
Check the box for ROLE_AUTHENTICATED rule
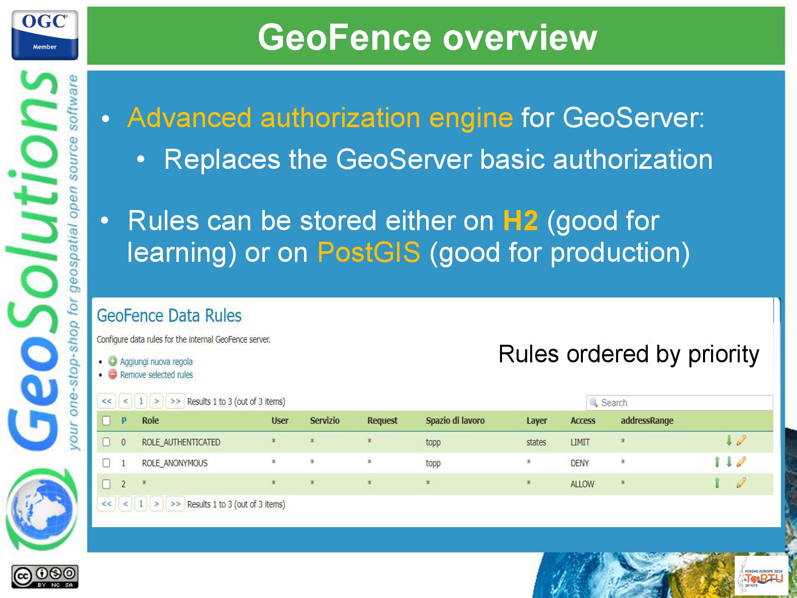107,442
